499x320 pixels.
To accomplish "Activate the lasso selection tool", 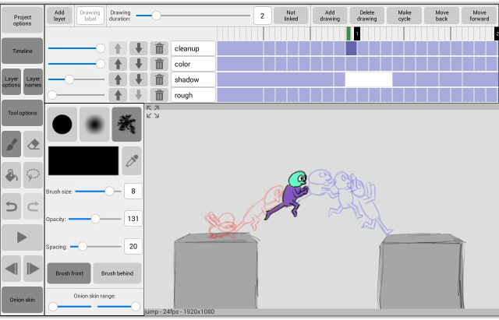I will 33,175.
